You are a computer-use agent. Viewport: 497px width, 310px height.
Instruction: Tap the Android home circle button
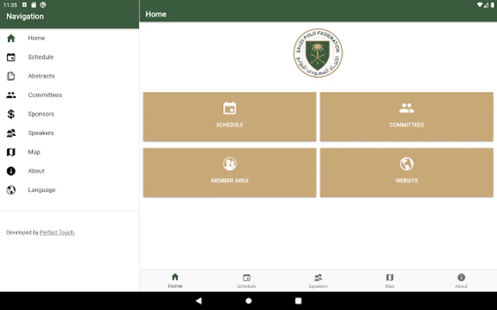(248, 301)
